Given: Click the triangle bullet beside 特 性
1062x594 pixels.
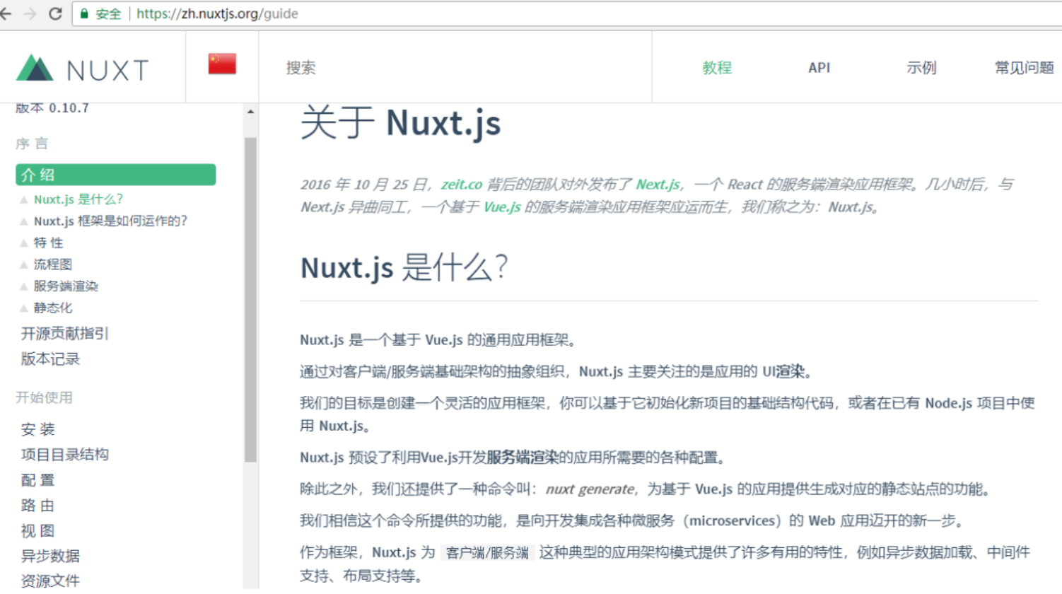Looking at the screenshot, I should tap(24, 243).
